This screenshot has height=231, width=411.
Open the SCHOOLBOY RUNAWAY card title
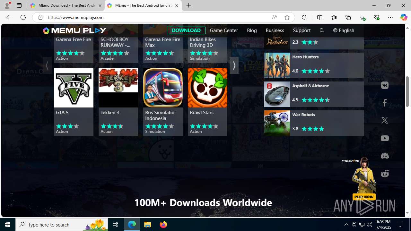pyautogui.click(x=115, y=42)
